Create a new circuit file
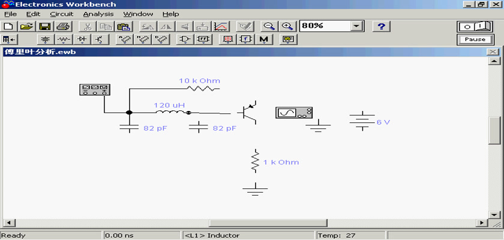 coord(9,26)
